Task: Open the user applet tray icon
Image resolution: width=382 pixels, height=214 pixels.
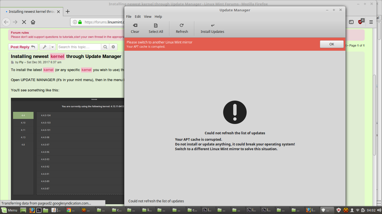Action: pos(352,210)
